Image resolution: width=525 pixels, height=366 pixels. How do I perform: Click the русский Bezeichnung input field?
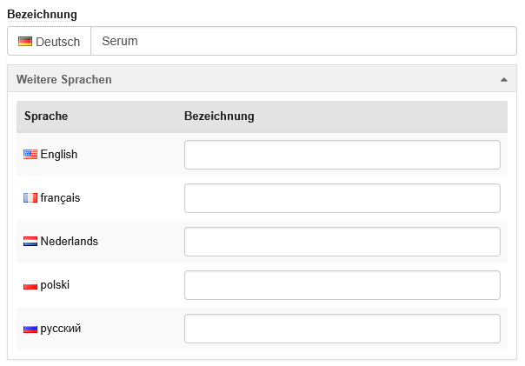pos(342,329)
